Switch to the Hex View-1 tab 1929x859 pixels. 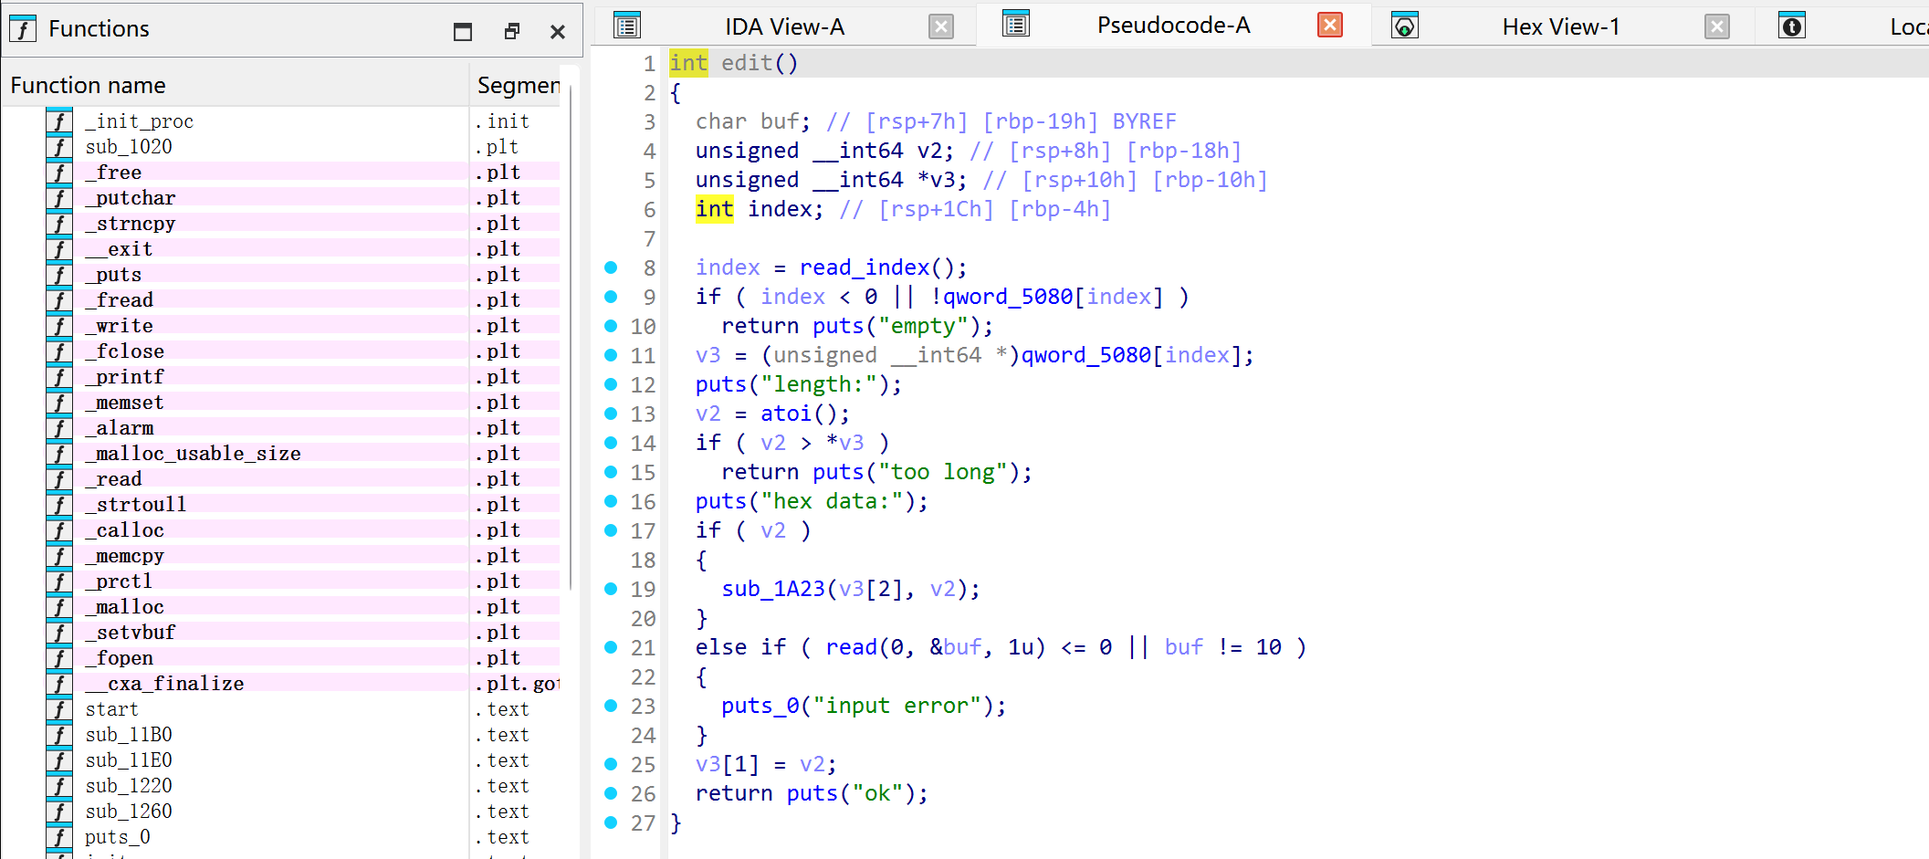(1561, 26)
